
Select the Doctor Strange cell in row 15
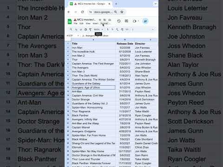pos(93,99)
